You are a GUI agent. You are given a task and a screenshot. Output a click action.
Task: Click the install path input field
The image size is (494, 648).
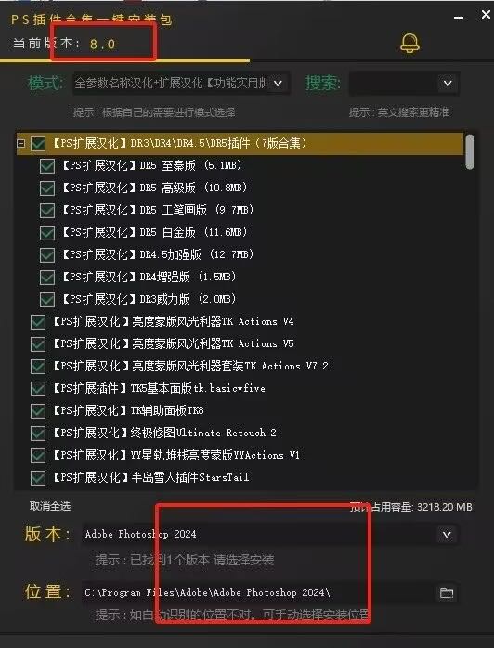[258, 592]
